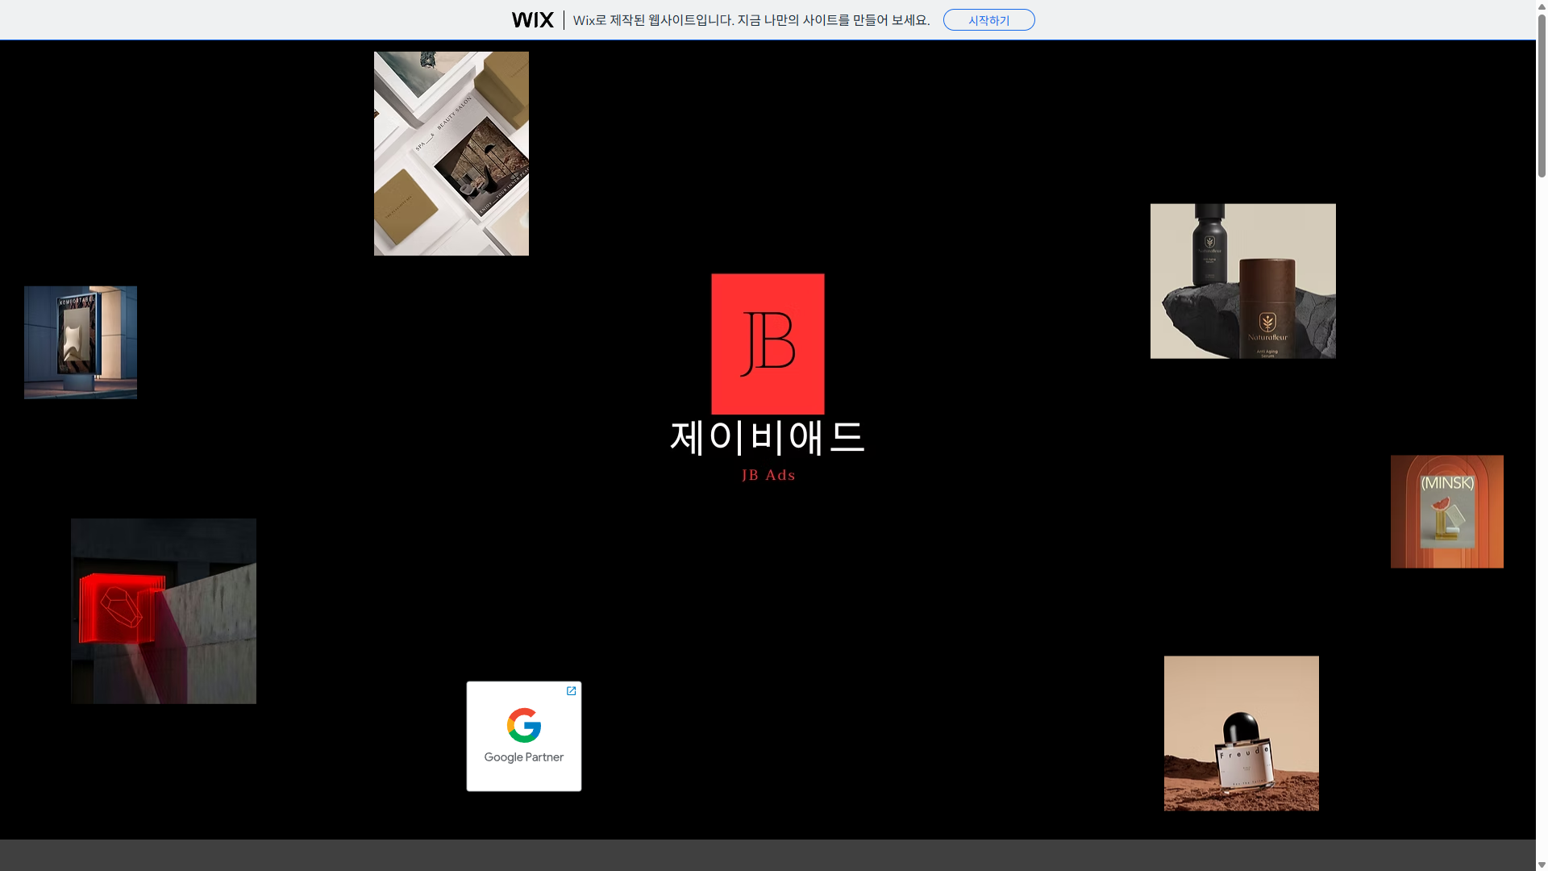This screenshot has width=1548, height=871.
Task: Click the vertical scrollbar thumb
Action: [x=1542, y=97]
